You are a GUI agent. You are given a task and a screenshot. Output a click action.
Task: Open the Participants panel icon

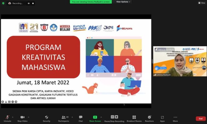64,117
